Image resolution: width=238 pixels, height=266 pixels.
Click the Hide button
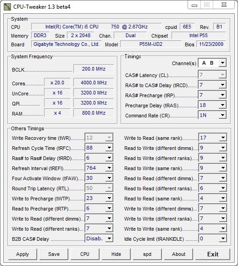(116, 254)
